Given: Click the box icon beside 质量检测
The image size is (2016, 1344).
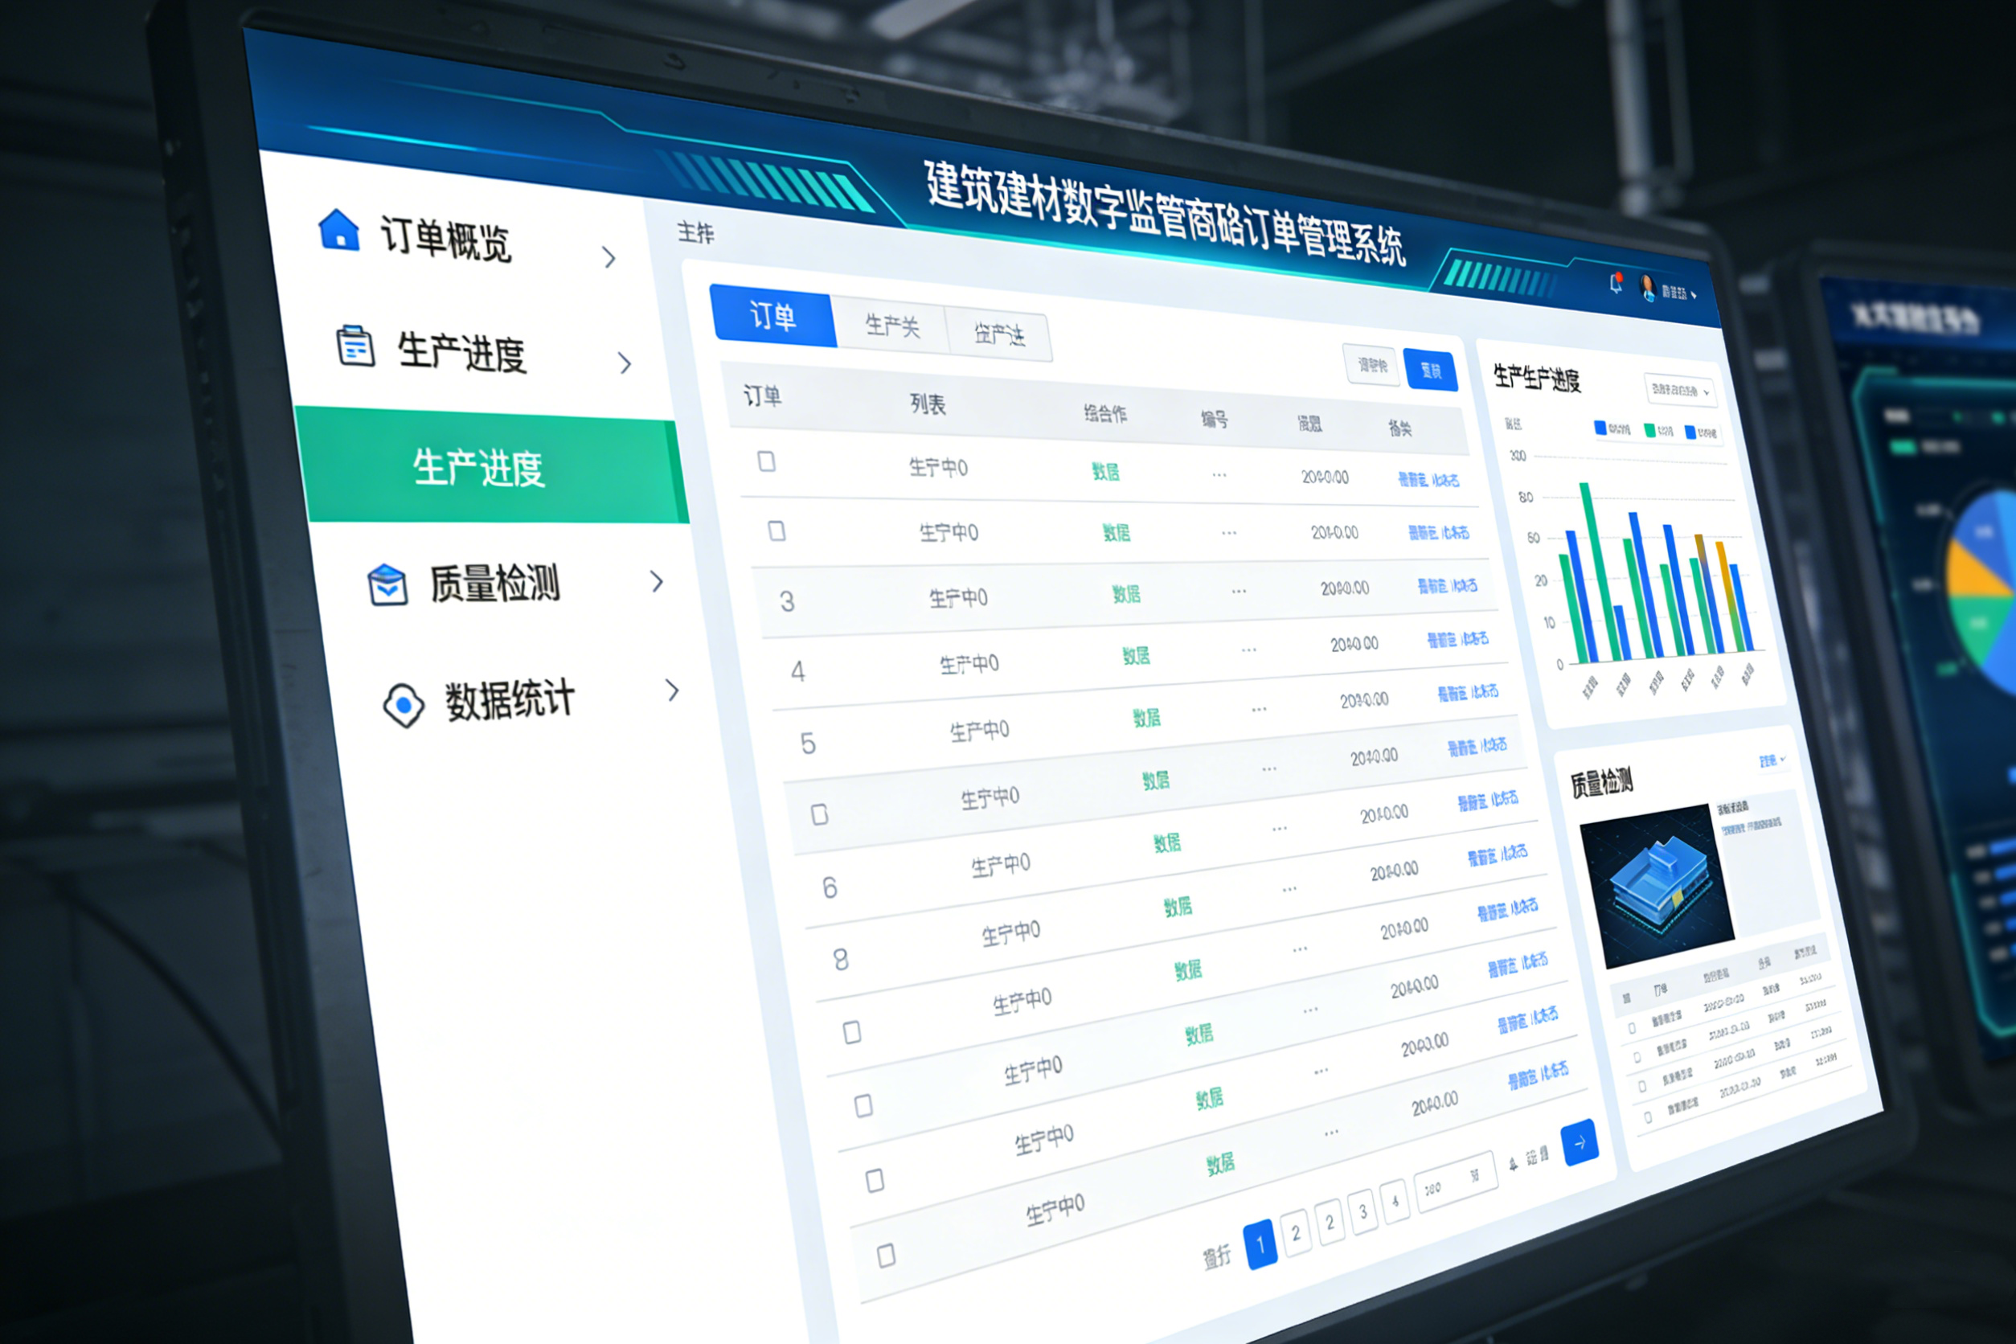Looking at the screenshot, I should tap(387, 584).
